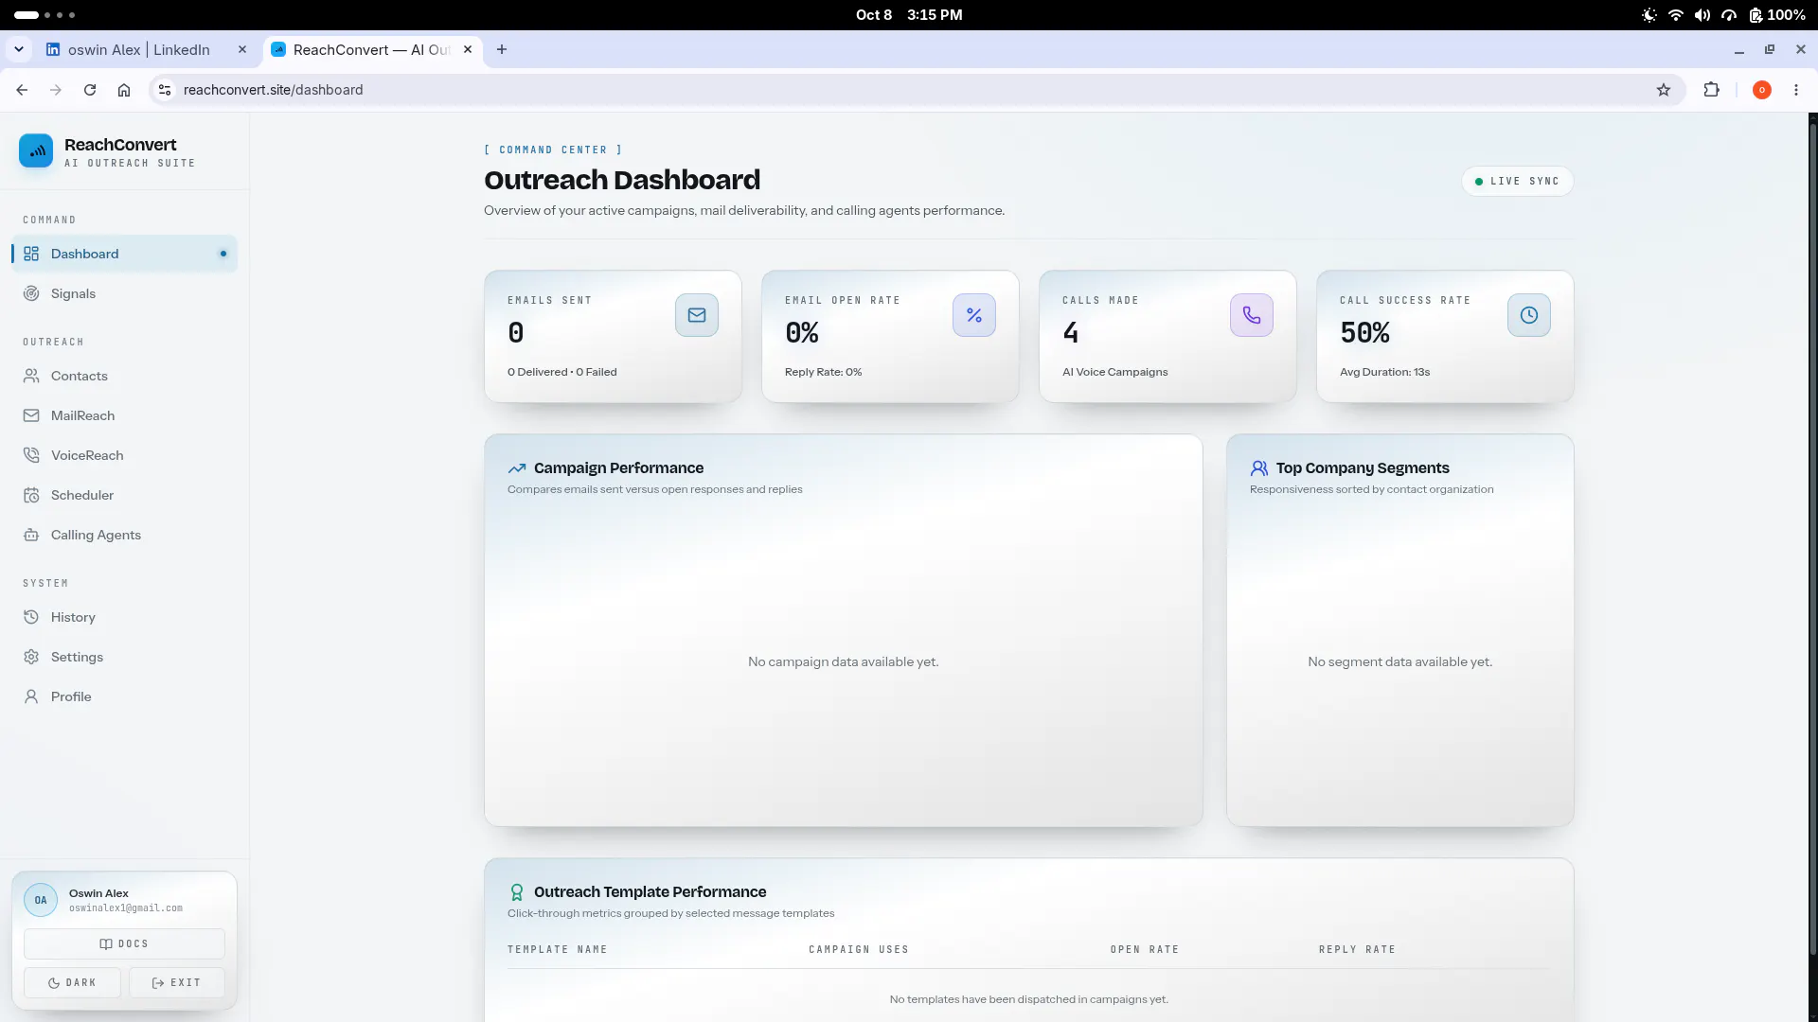1818x1022 pixels.
Task: Click the Calling Agents bot icon
Action: [31, 535]
